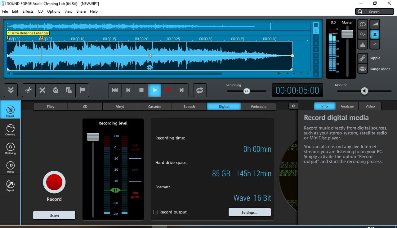
Task: Select track number 5
Action: click(316, 56)
